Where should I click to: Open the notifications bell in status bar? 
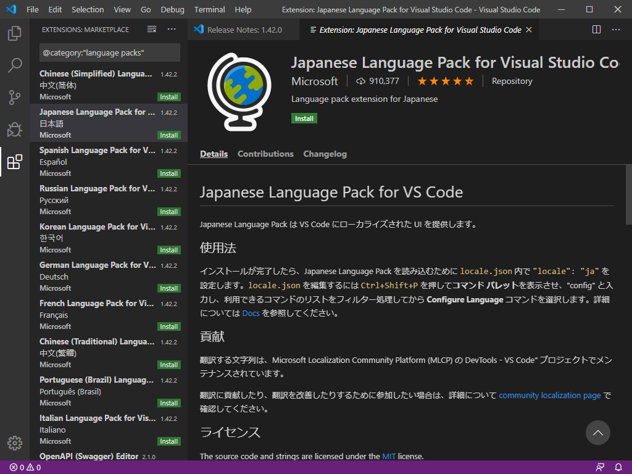[x=618, y=468]
